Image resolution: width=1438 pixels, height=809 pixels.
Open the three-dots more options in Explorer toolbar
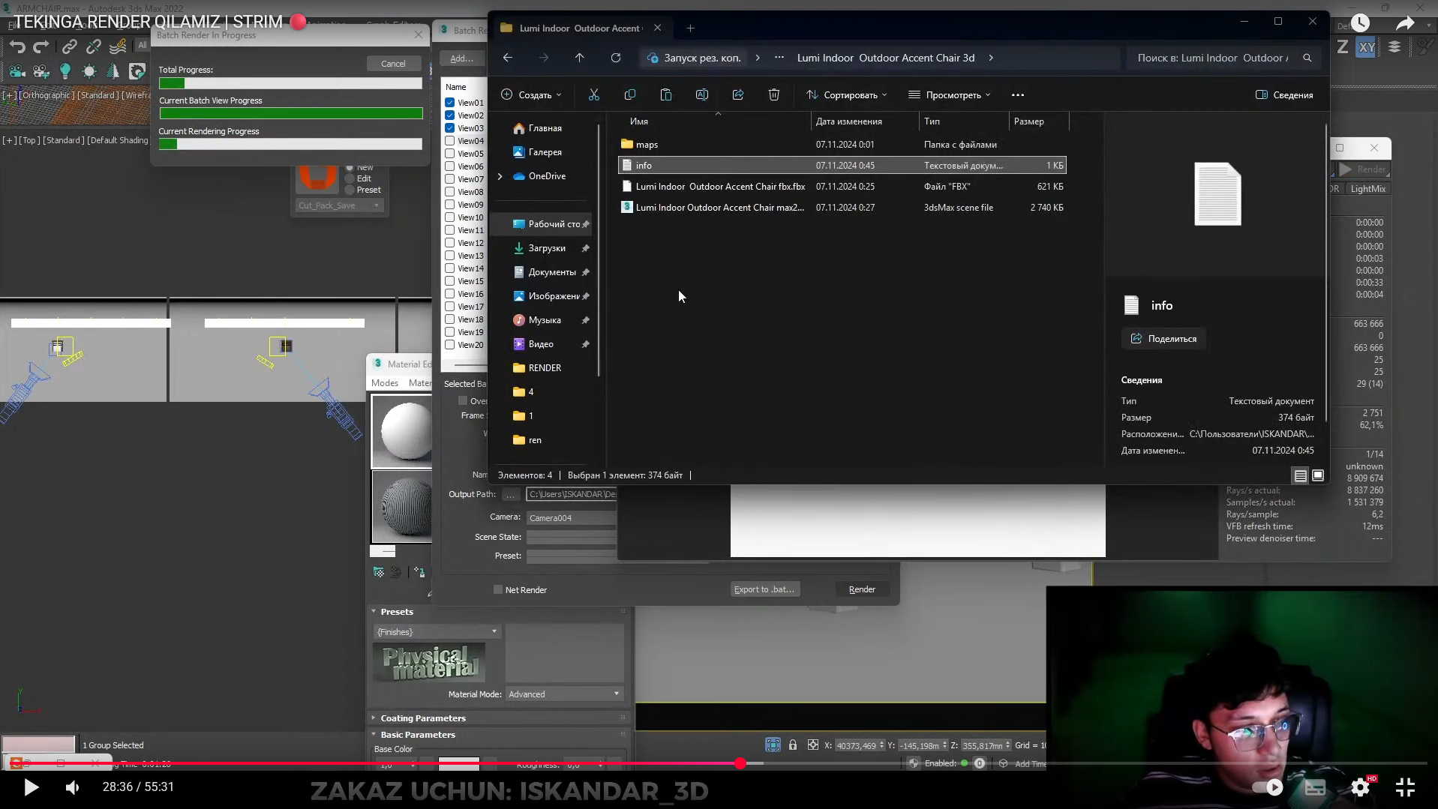point(1018,94)
